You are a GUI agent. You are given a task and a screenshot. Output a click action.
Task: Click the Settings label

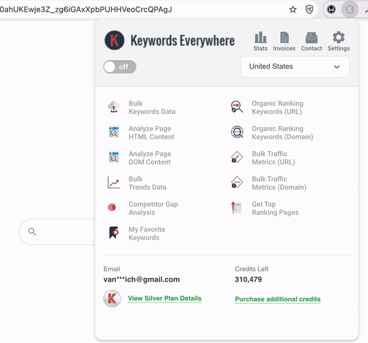339,48
